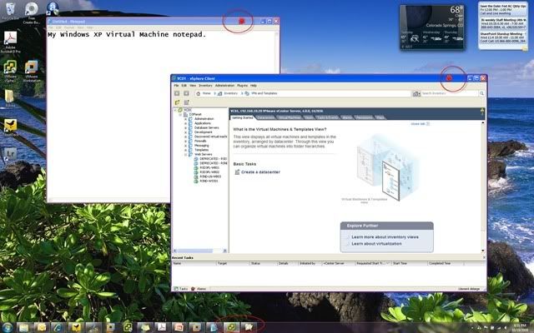Open the search type dropdown beside Search Inventory
This screenshot has height=333, width=534.
click(416, 93)
